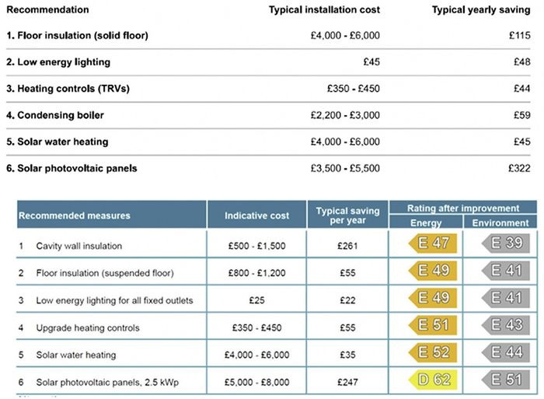This screenshot has width=544, height=399.
Task: Click the £322 yearly saving value
Action: tap(519, 169)
